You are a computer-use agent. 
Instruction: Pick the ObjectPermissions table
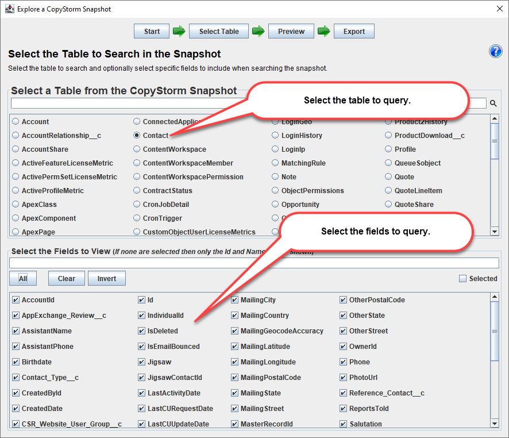[275, 191]
